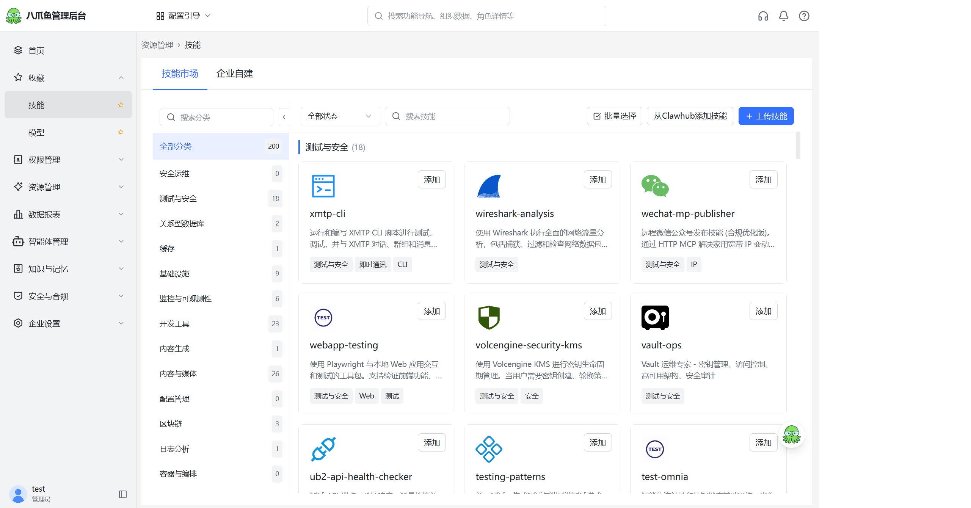Click the octopus logo in the header
Screen dimensions: 971x508
14,16
